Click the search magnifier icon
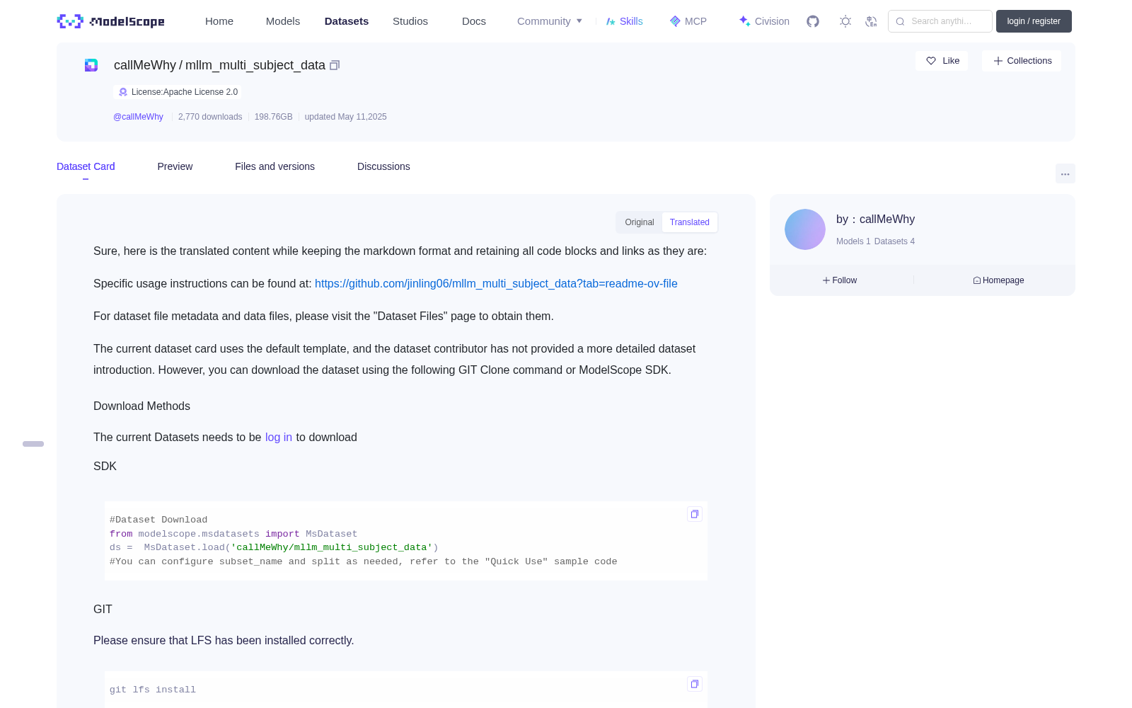 pos(900,21)
